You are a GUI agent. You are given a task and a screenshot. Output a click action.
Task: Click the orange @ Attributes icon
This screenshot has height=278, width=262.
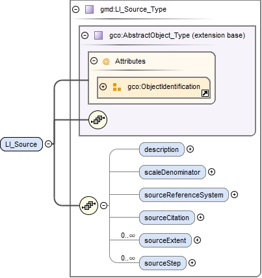(106, 62)
